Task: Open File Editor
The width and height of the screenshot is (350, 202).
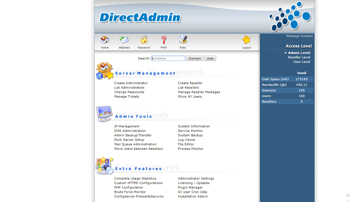Action: (186, 144)
